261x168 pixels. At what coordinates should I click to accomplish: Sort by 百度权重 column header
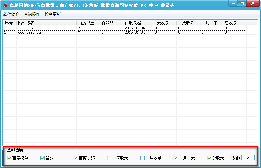tap(88, 23)
